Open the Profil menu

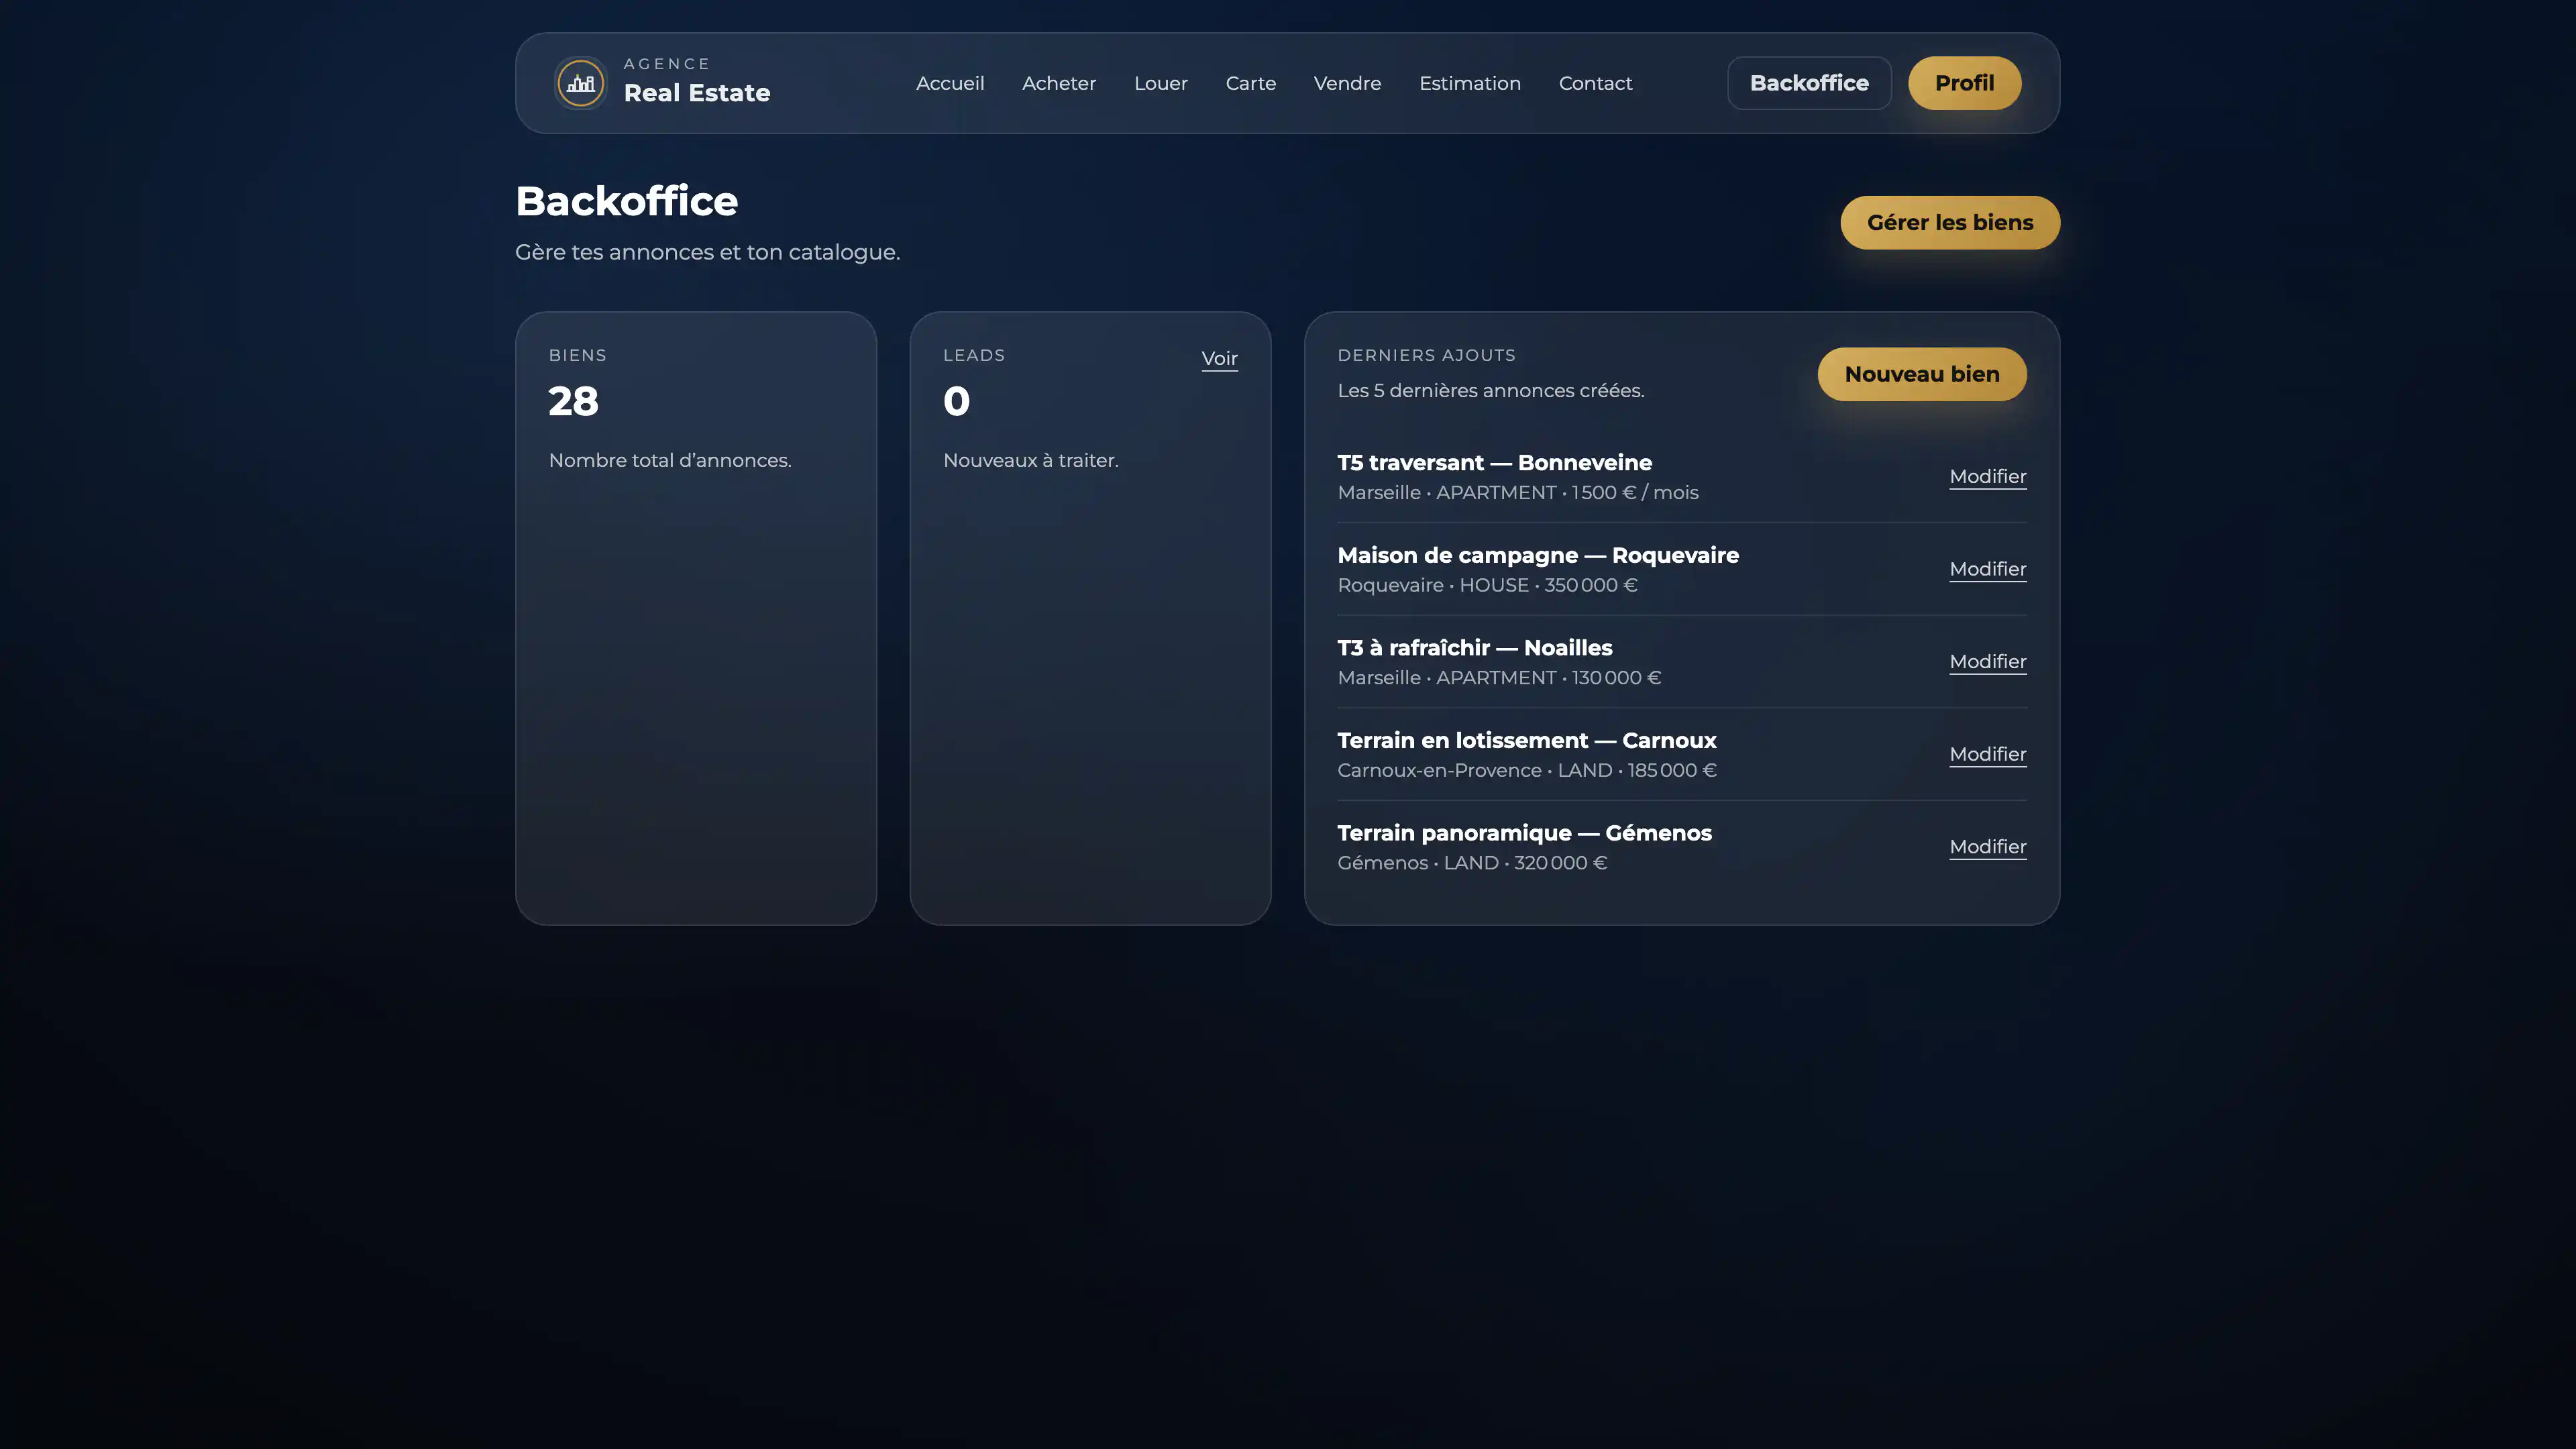click(1964, 83)
